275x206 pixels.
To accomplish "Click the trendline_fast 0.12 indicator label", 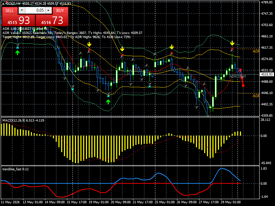I will [x=15, y=169].
